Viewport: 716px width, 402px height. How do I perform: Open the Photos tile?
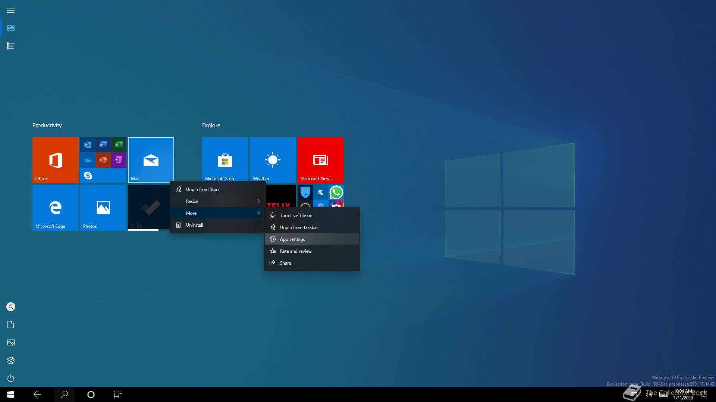[x=103, y=208]
